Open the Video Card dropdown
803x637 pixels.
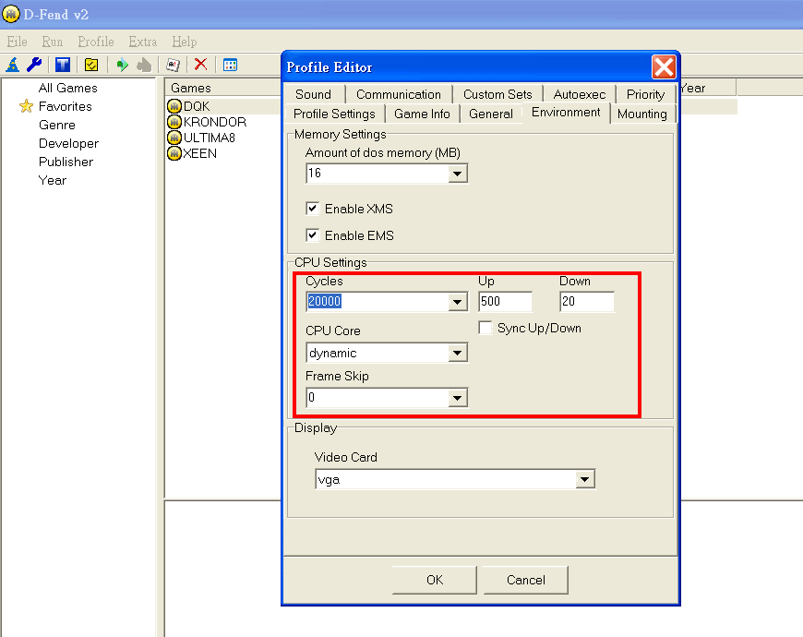[x=584, y=480]
